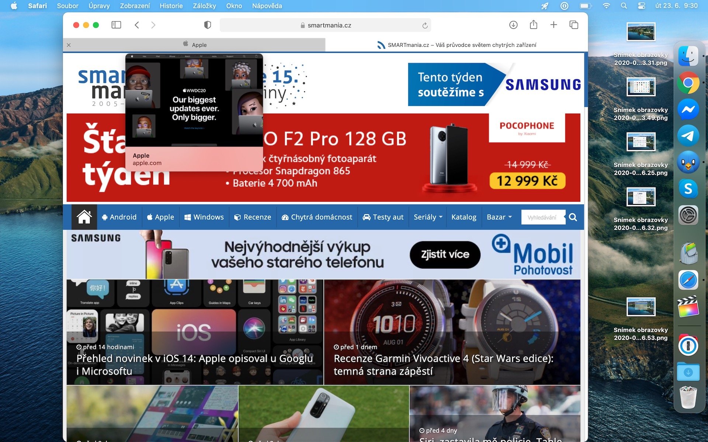Screen dimensions: 708x442
Task: Open Spotlight search in menu bar
Action: pyautogui.click(x=624, y=6)
